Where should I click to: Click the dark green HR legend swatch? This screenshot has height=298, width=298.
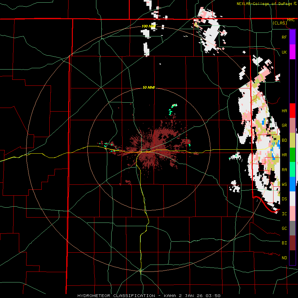pyautogui.click(x=292, y=155)
